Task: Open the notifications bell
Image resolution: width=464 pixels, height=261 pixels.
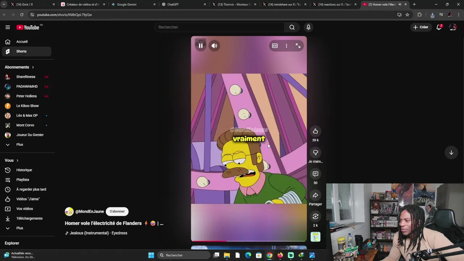Action: [x=439, y=27]
